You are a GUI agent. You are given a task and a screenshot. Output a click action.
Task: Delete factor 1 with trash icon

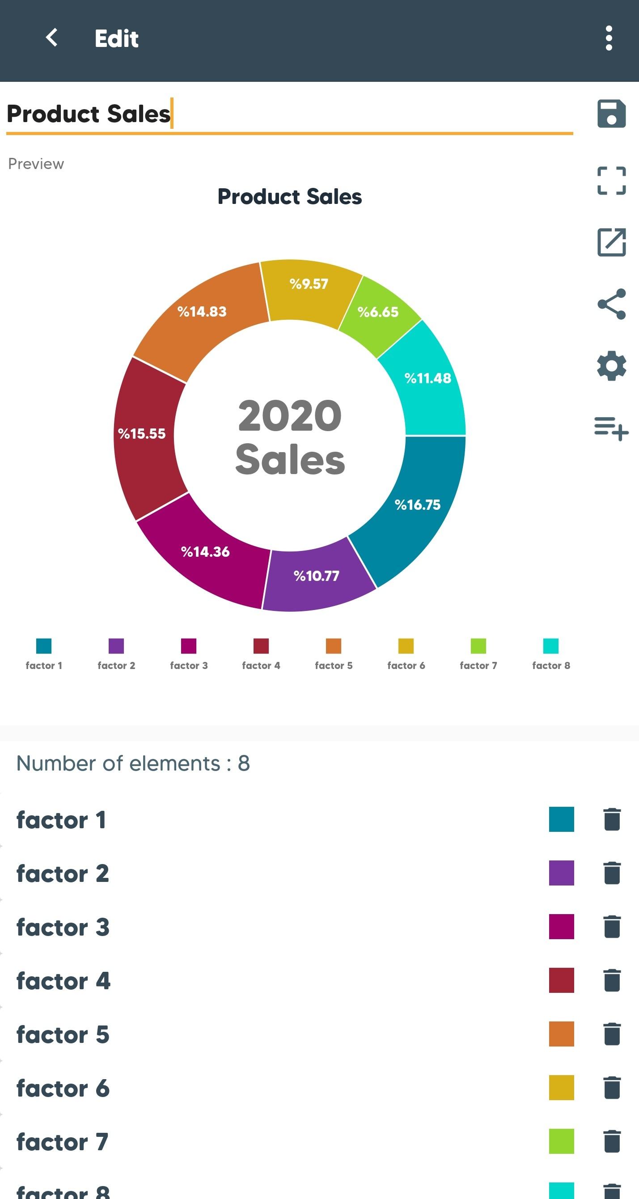click(612, 820)
